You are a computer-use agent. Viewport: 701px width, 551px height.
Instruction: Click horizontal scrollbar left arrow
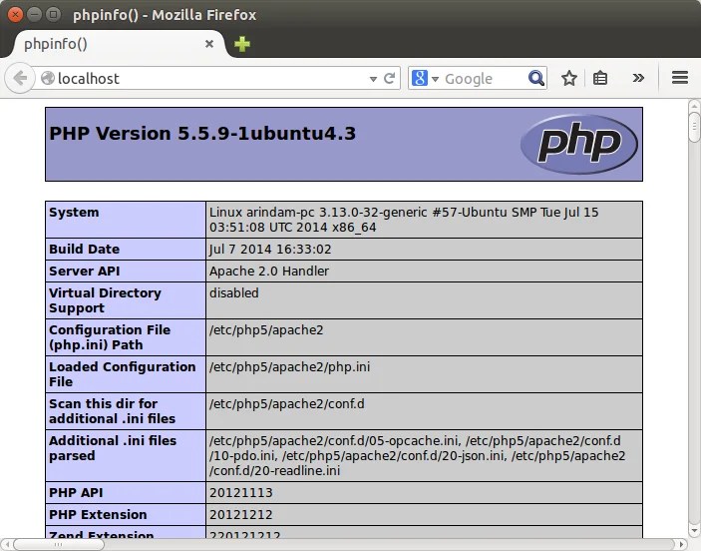(7, 545)
